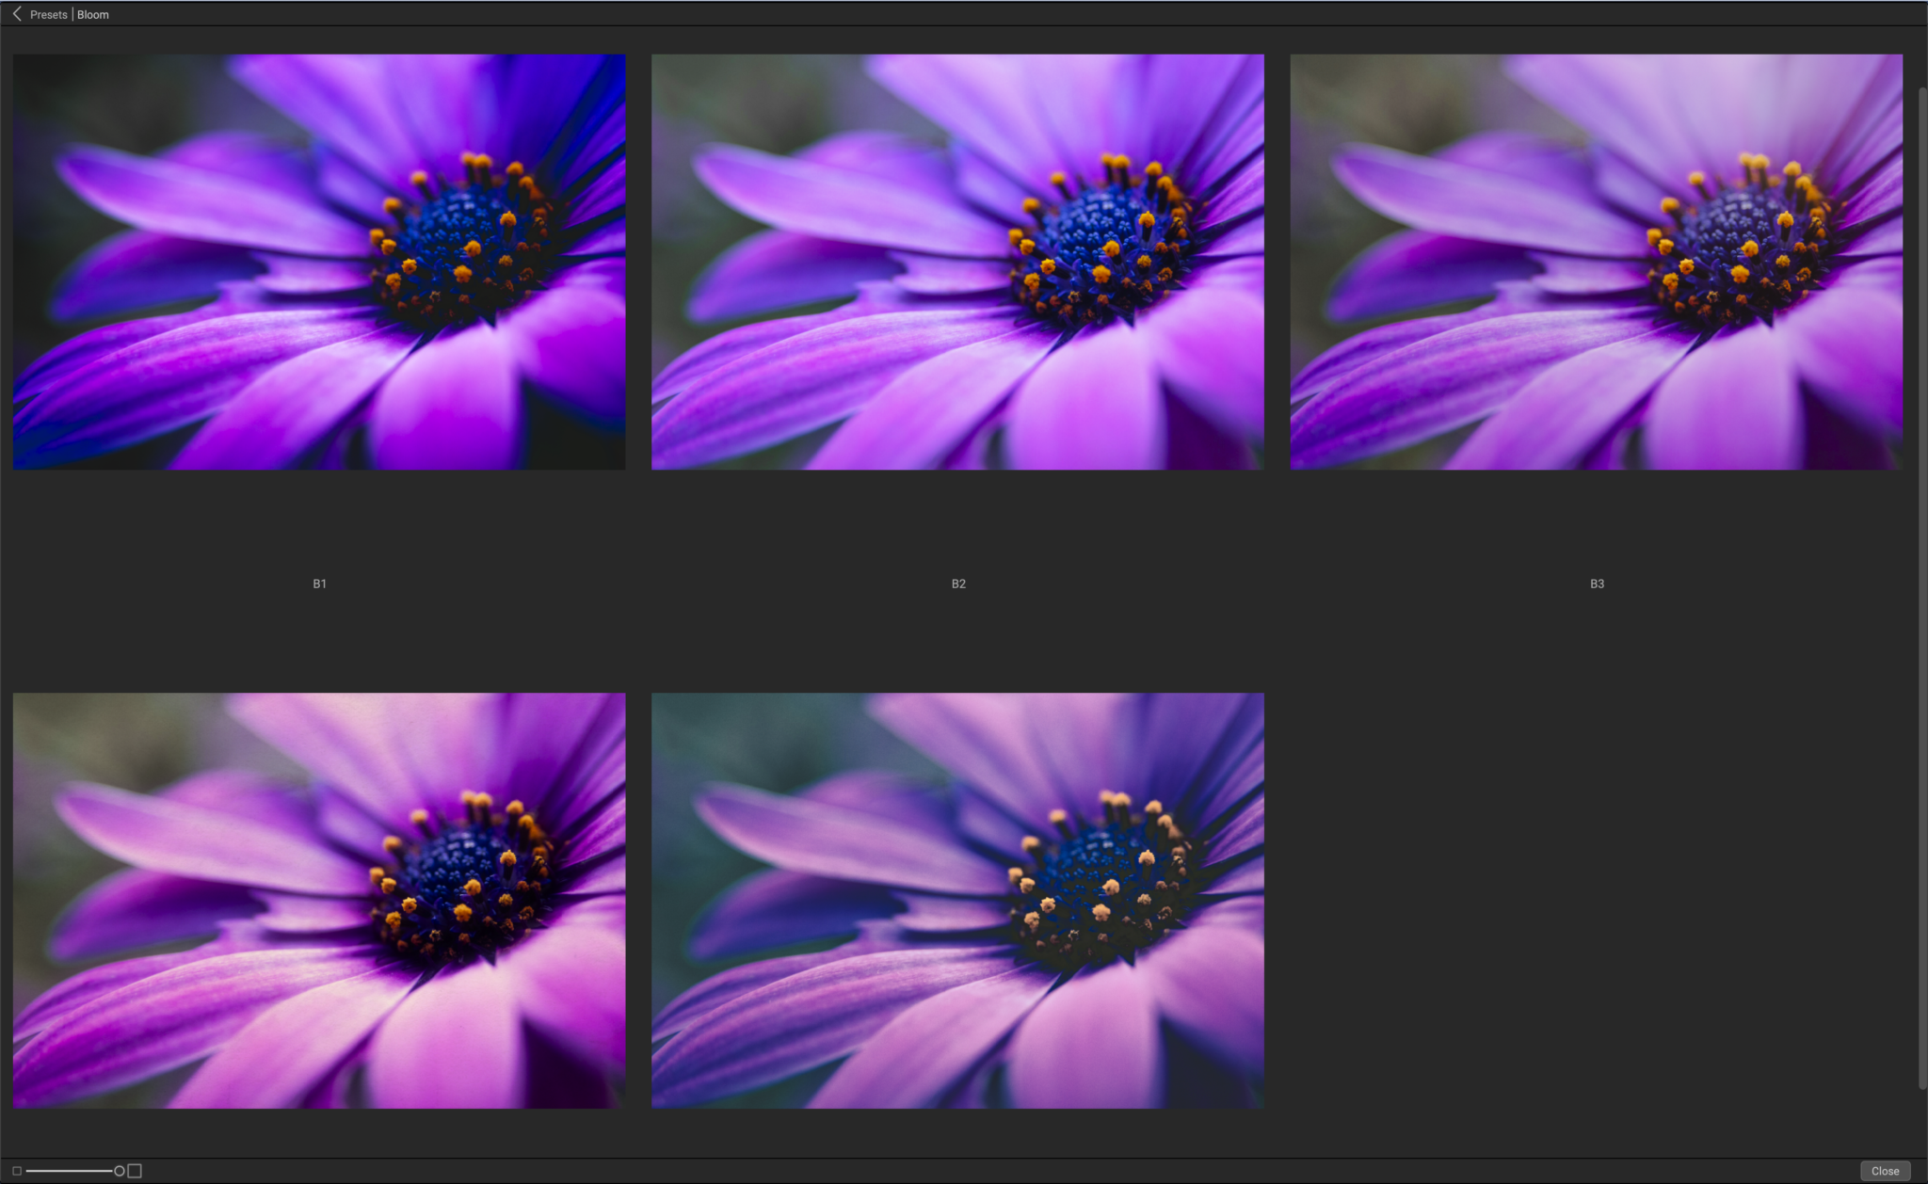Click the B3 preset name label

pyautogui.click(x=1597, y=584)
